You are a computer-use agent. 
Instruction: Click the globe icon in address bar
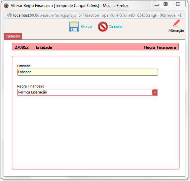pos(10,15)
